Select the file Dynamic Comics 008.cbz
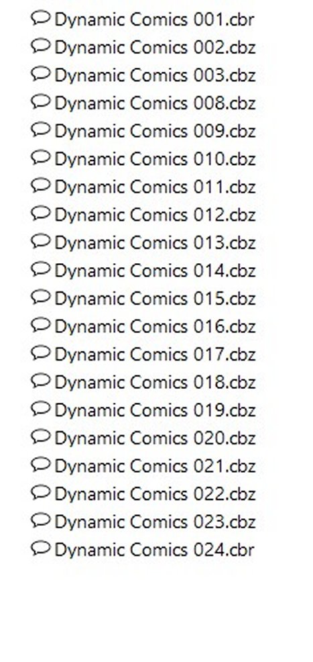 [155, 103]
